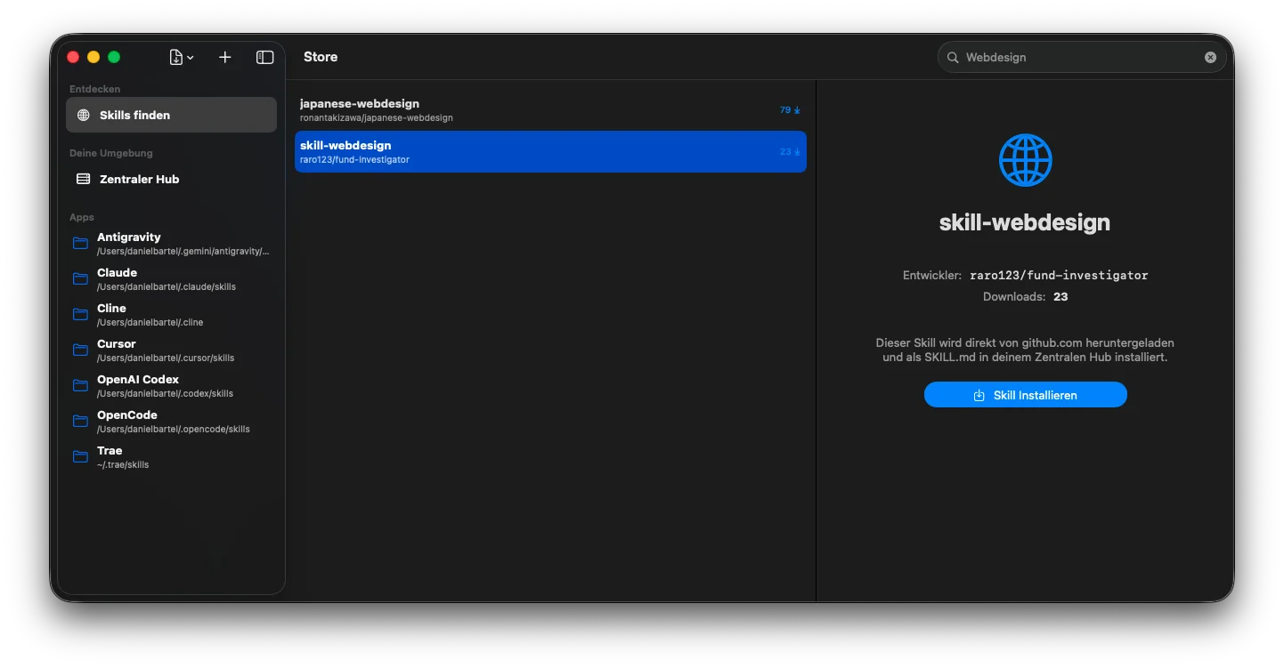Open the import document dropdown in toolbar
Viewport: 1284px width, 668px height.
pyautogui.click(x=181, y=57)
